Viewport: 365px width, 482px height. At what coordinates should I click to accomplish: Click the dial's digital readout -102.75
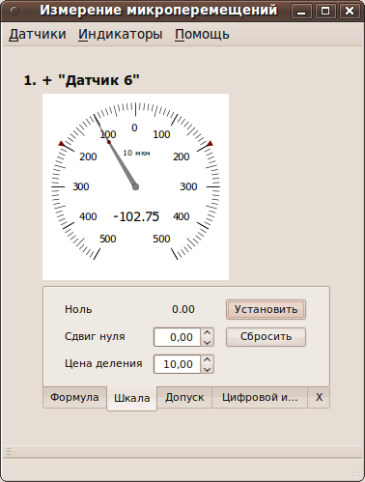136,216
